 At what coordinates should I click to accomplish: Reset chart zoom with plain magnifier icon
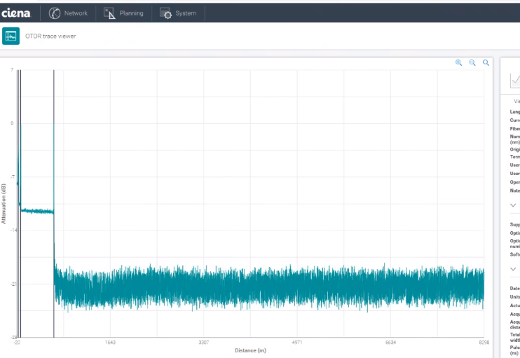486,62
